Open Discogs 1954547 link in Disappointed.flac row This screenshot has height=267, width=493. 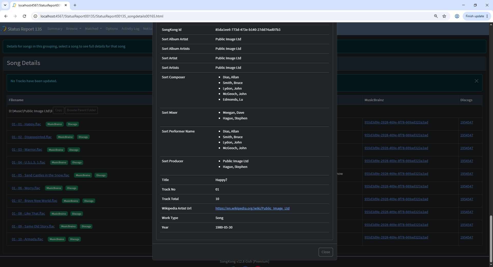pos(467,135)
